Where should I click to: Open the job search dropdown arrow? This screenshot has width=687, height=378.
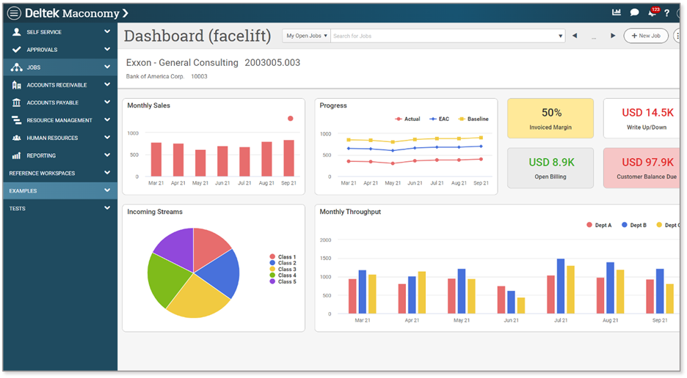tap(560, 36)
